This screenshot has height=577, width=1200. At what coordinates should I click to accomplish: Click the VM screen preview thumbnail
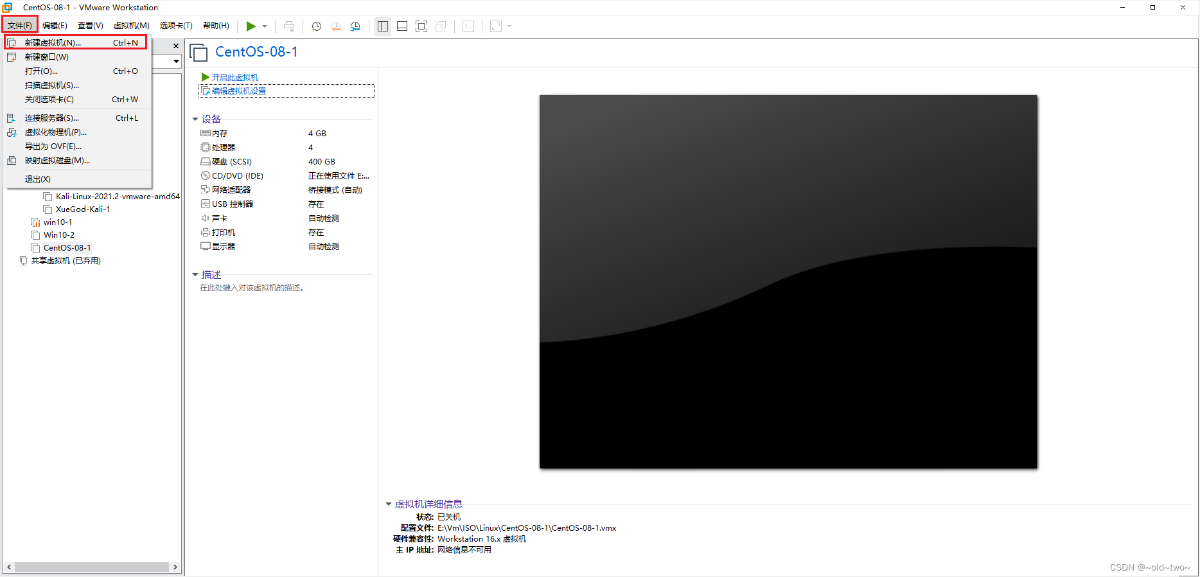(x=788, y=281)
